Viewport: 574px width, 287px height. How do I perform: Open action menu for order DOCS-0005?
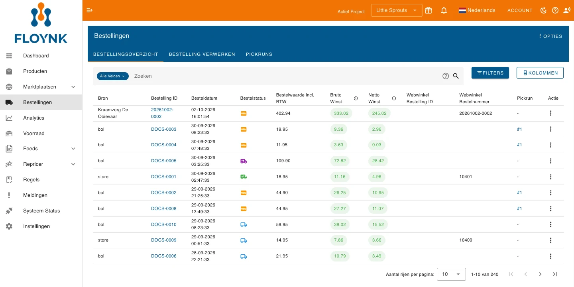click(x=551, y=161)
